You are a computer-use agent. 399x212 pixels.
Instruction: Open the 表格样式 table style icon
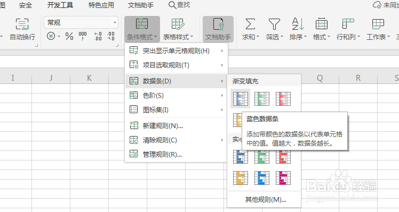point(178,24)
